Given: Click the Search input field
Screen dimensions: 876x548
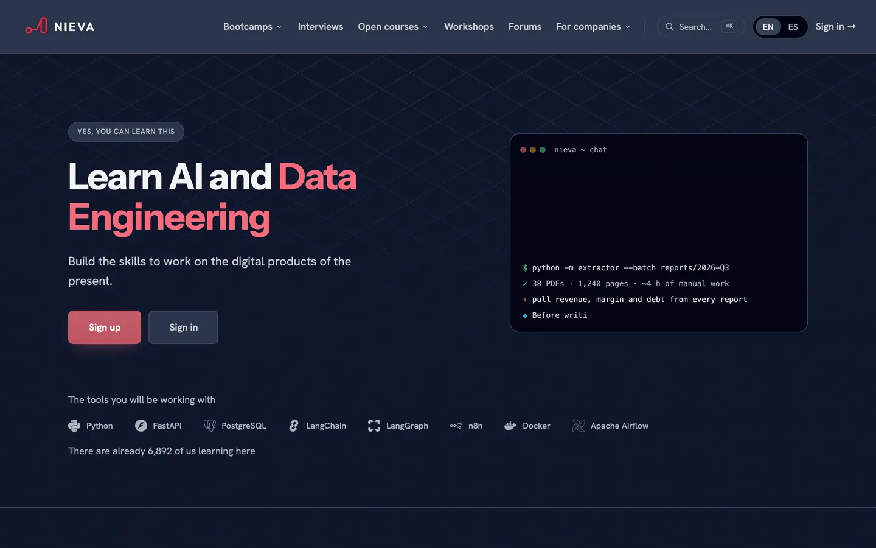Looking at the screenshot, I should point(701,27).
